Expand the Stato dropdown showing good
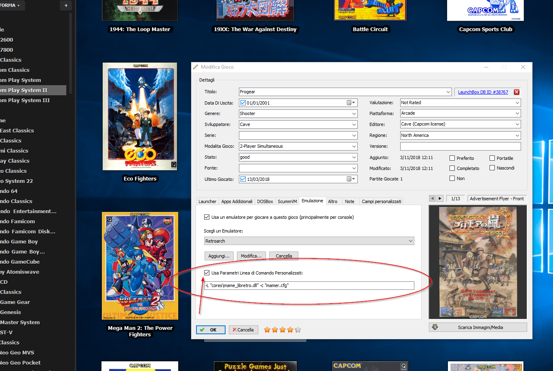553x371 pixels. point(354,157)
